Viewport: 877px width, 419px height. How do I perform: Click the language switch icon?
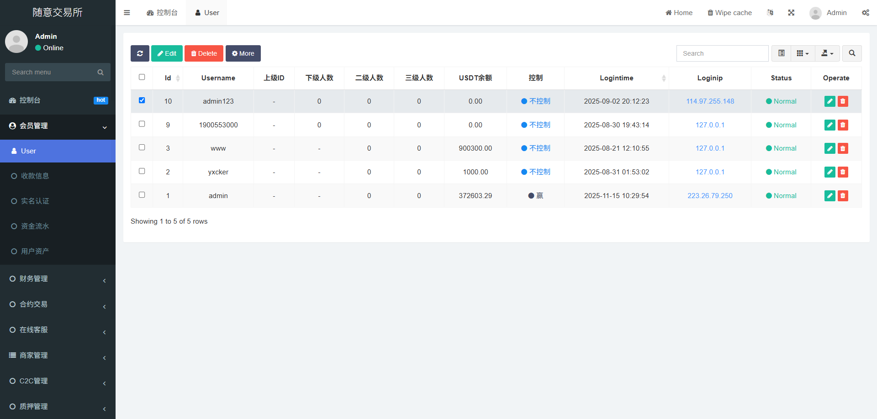pos(770,13)
